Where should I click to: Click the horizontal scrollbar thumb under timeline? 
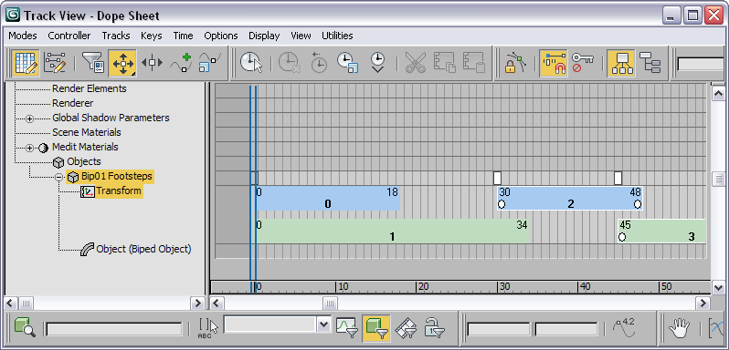click(330, 304)
